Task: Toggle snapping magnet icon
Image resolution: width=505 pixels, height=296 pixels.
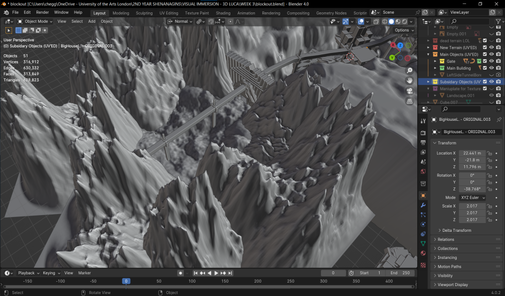Action: [211, 21]
